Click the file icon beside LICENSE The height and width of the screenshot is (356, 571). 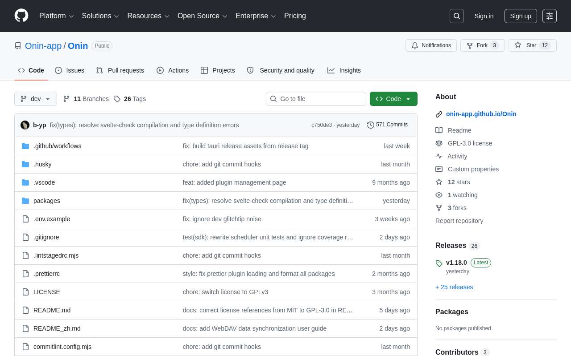click(25, 292)
